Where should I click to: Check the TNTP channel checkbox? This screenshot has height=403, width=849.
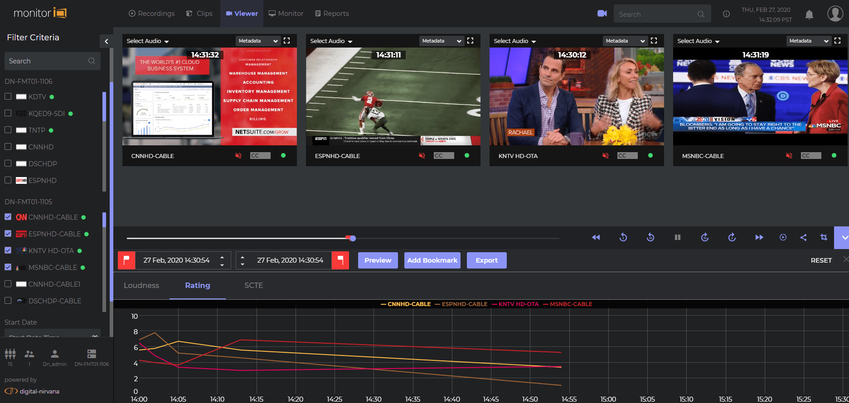8,130
